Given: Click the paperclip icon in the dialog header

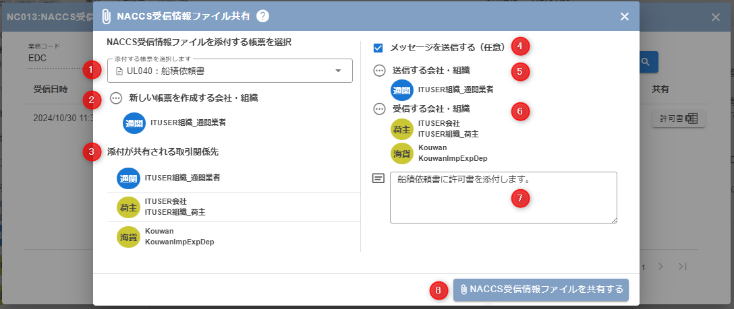Looking at the screenshot, I should click(106, 17).
